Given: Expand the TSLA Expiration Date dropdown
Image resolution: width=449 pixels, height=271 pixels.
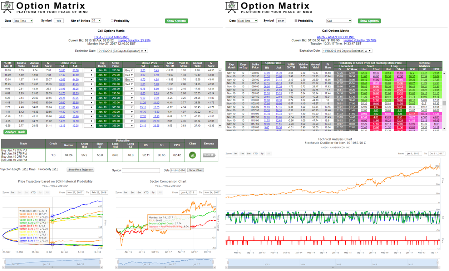Looking at the screenshot, I should [x=122, y=51].
